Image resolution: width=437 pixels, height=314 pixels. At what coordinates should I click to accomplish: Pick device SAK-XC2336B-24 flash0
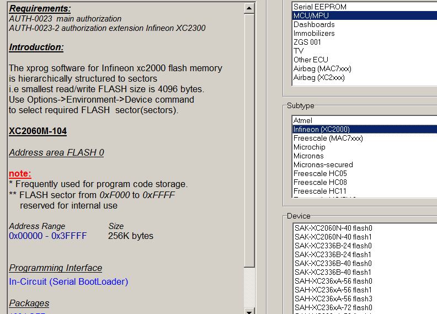pyautogui.click(x=365, y=246)
